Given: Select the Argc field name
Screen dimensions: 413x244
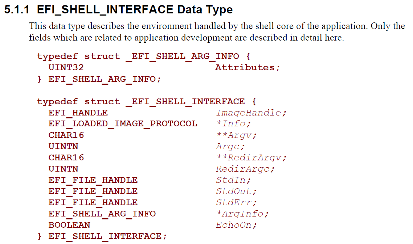Looking at the screenshot, I should point(228,146).
